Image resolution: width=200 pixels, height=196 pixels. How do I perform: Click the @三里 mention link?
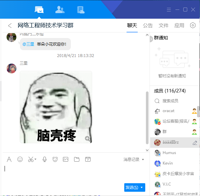click(x=28, y=44)
